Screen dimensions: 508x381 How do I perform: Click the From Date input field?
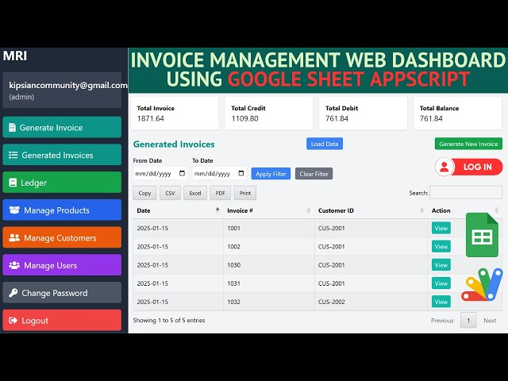(160, 173)
